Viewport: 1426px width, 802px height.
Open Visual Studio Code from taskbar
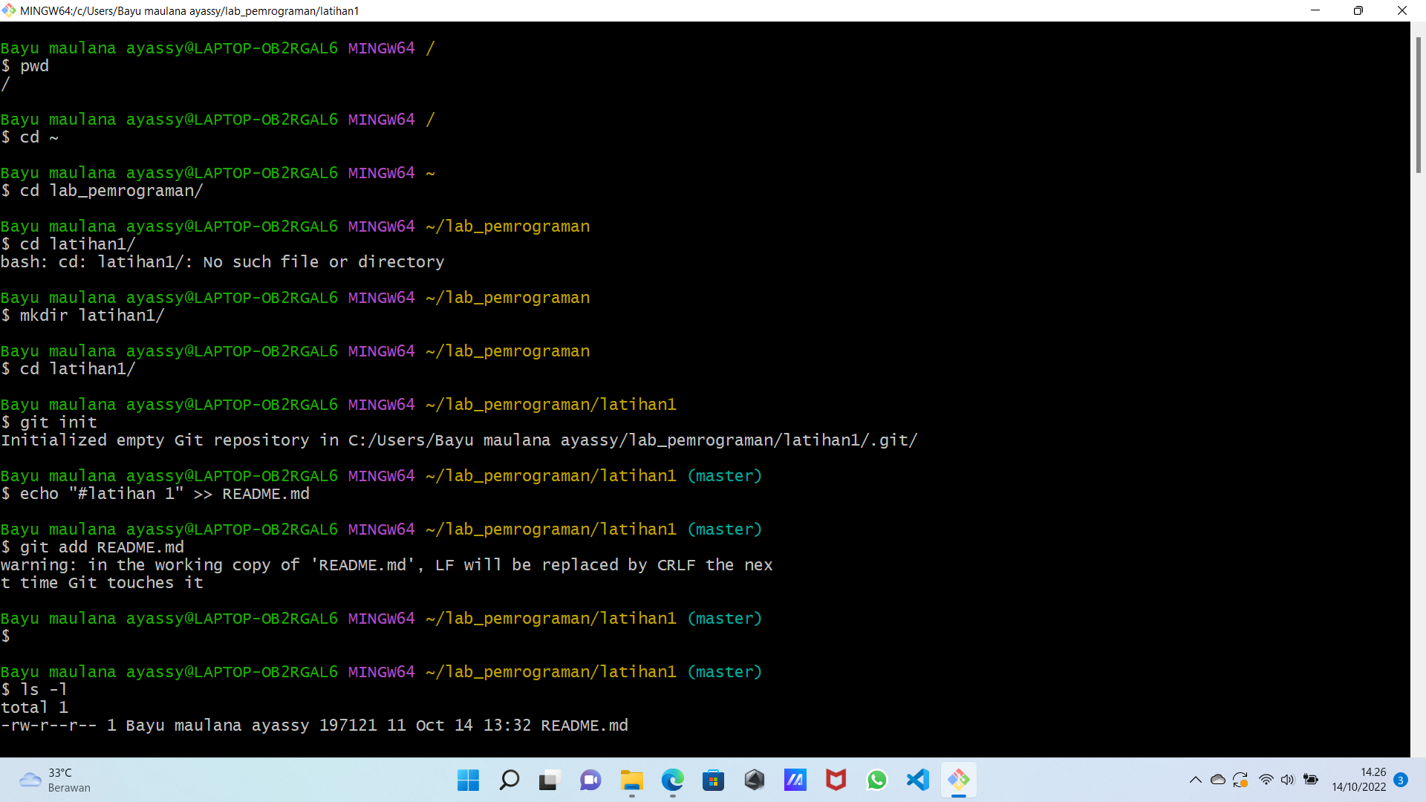pyautogui.click(x=918, y=780)
